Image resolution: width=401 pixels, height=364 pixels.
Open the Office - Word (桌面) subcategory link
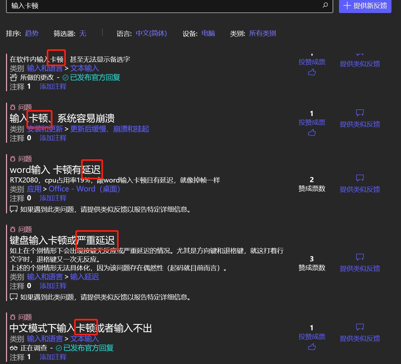tap(84, 189)
